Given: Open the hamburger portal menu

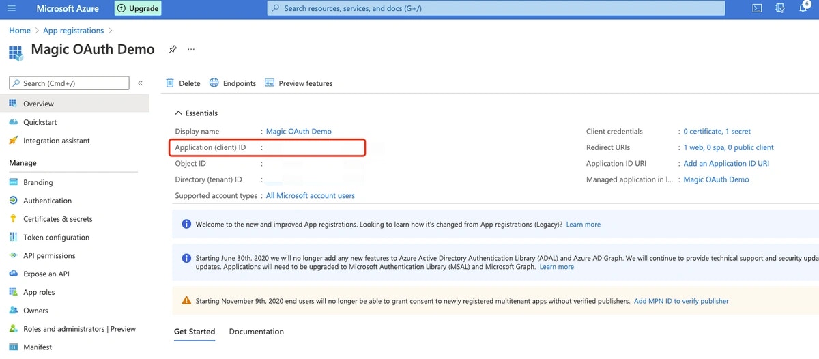Looking at the screenshot, I should coord(11,9).
